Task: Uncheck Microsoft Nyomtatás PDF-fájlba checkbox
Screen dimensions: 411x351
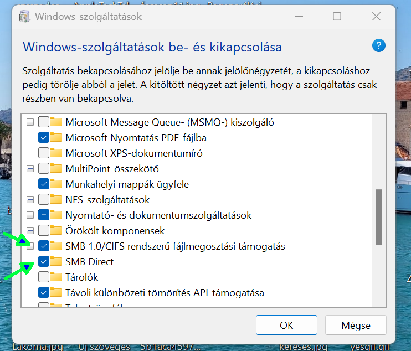Action: click(x=44, y=137)
